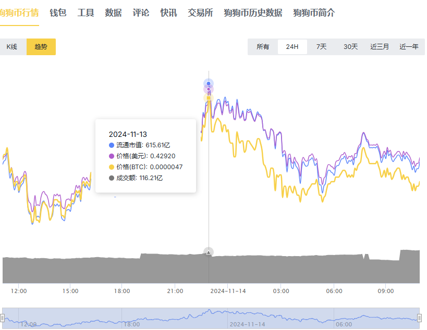
Task: Select the 近一年 time range
Action: 410,46
